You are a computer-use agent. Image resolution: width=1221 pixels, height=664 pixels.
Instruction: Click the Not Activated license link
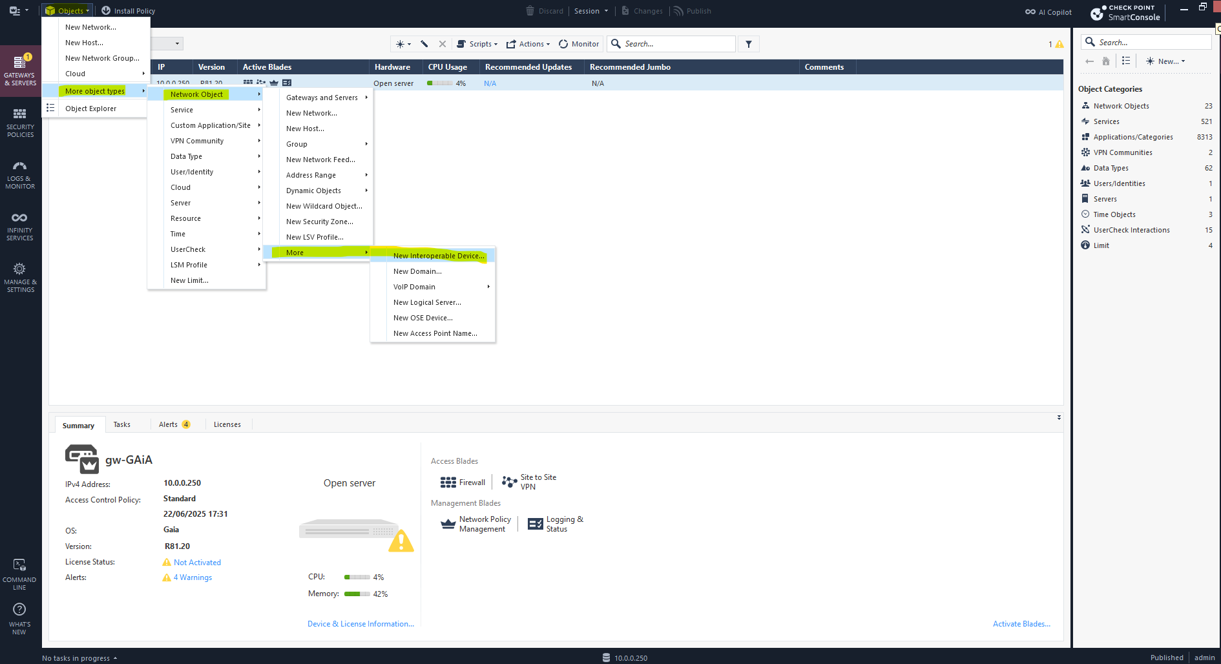coord(197,563)
